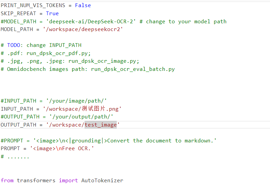Click the 'from' keyword in the import line
270x189 pixels.
tap(7, 181)
